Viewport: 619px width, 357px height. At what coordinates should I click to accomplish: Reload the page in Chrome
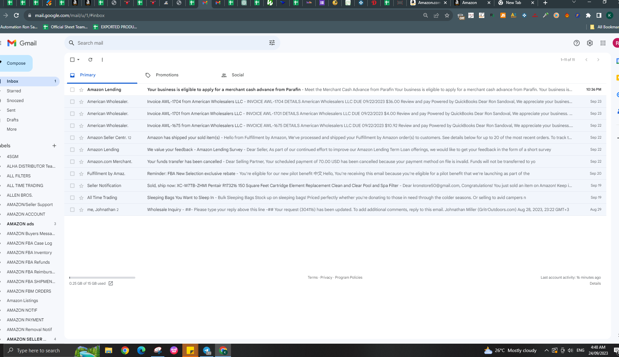point(16,15)
